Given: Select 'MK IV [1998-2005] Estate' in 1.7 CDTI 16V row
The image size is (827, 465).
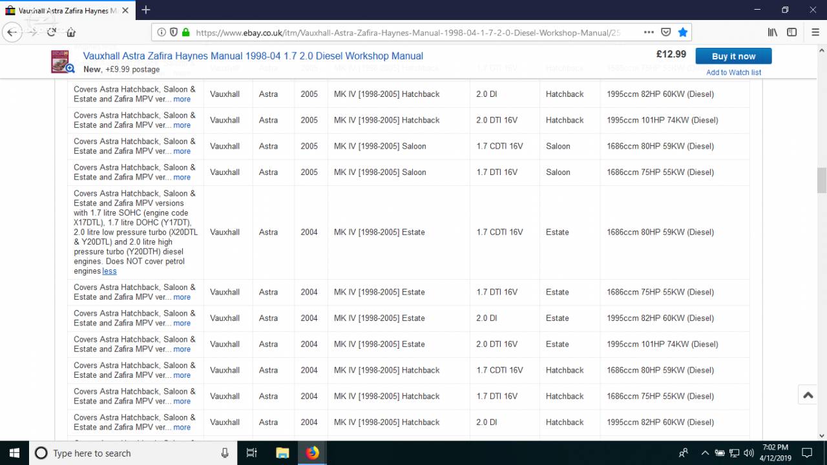Looking at the screenshot, I should (379, 232).
